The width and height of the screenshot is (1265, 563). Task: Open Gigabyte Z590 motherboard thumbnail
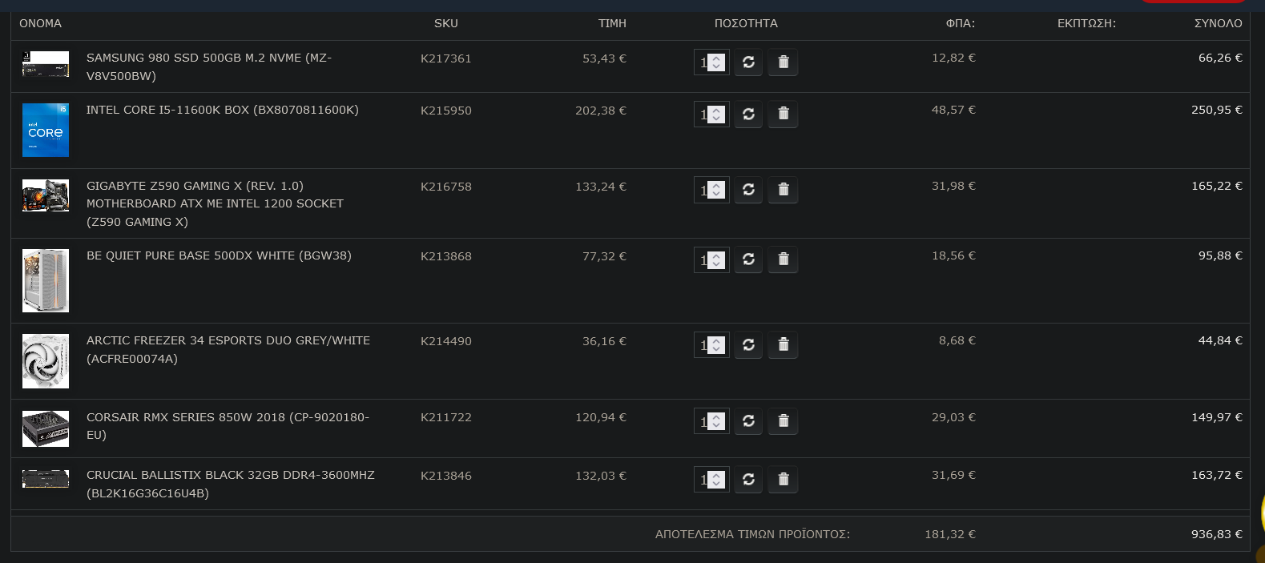pos(46,195)
